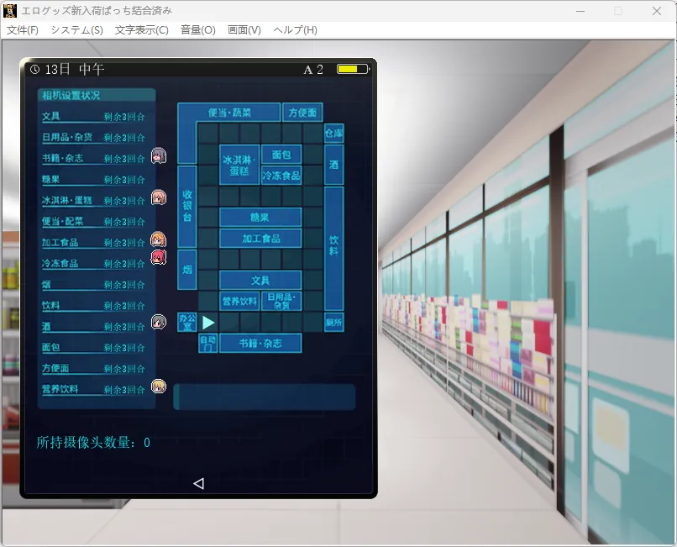Select the 办公室 room on the map
The image size is (677, 547).
pos(187,323)
